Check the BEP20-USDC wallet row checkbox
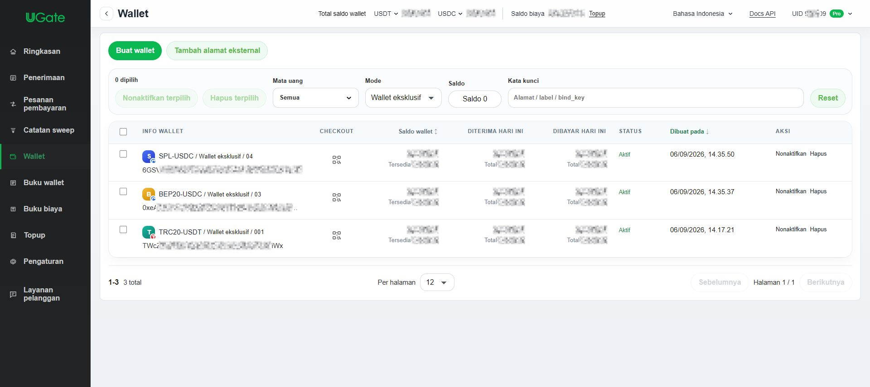 pos(123,191)
